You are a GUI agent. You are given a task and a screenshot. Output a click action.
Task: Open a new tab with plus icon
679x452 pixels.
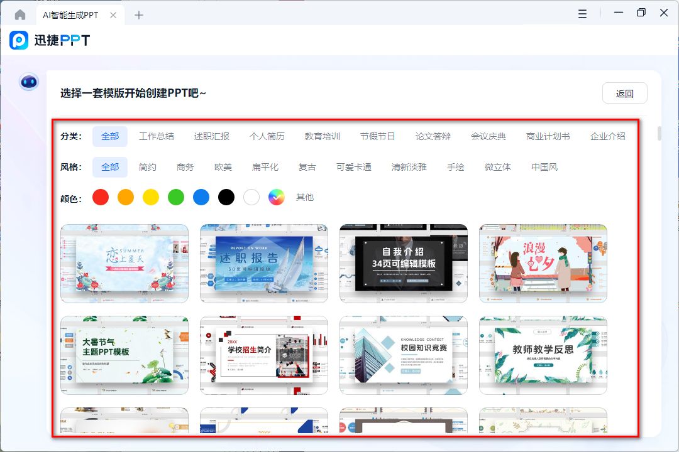(138, 15)
